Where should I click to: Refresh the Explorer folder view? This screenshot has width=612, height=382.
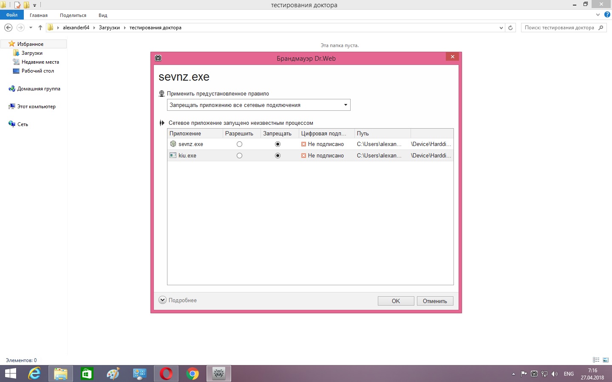pyautogui.click(x=510, y=28)
